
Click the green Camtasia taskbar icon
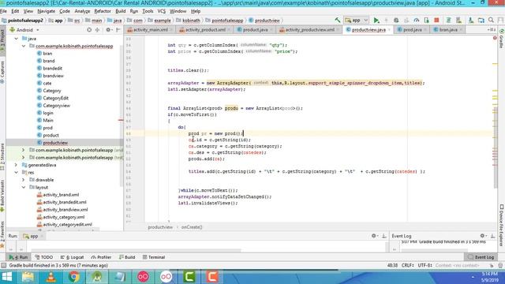click(x=189, y=277)
